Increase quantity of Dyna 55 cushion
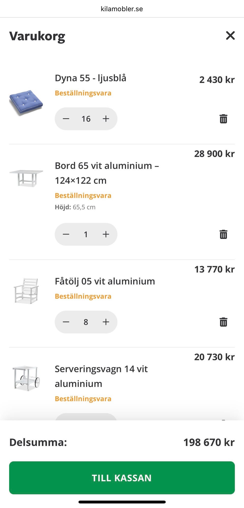 point(106,119)
